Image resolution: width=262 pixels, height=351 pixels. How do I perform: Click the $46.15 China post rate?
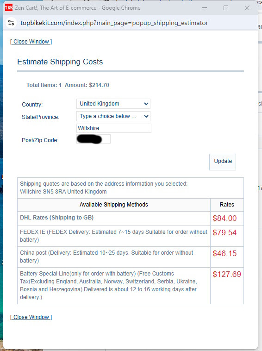(x=225, y=253)
